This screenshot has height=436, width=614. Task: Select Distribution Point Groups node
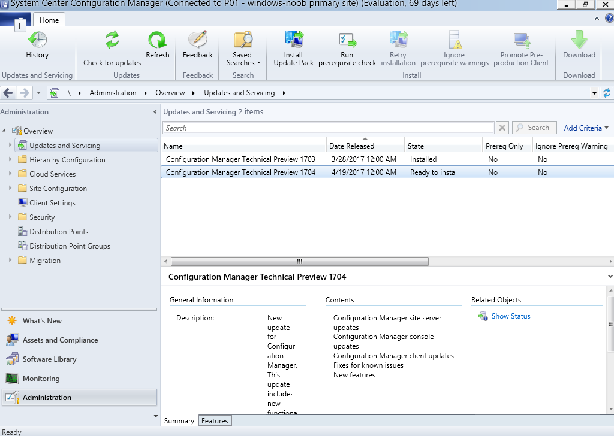tap(70, 246)
